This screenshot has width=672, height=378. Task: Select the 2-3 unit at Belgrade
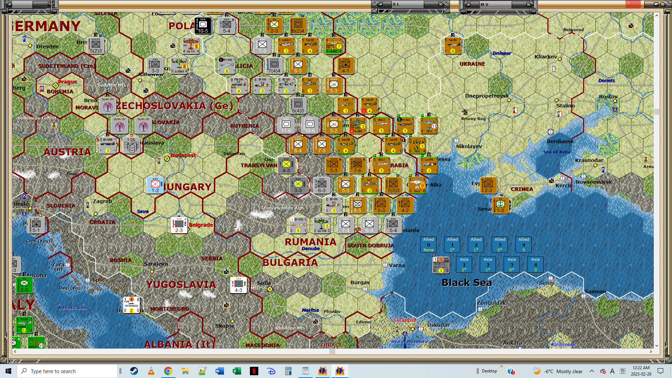[179, 225]
